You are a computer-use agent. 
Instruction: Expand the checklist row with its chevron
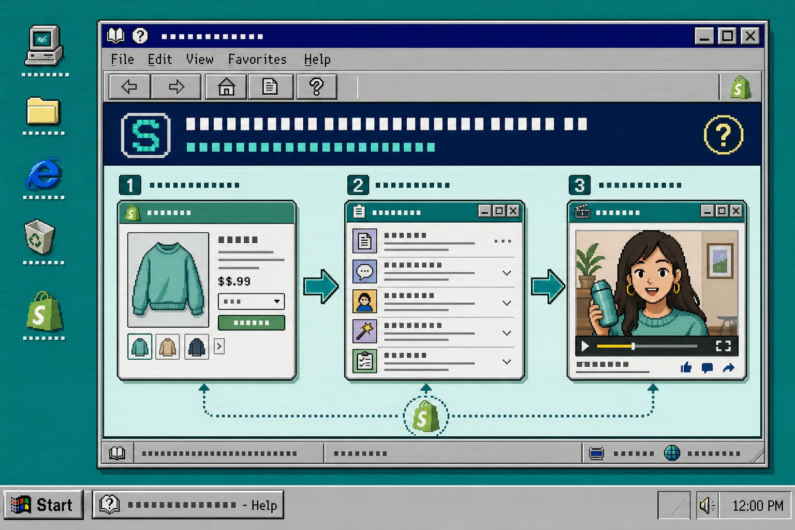tap(507, 362)
